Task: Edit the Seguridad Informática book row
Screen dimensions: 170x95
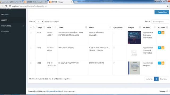Action: point(159,33)
